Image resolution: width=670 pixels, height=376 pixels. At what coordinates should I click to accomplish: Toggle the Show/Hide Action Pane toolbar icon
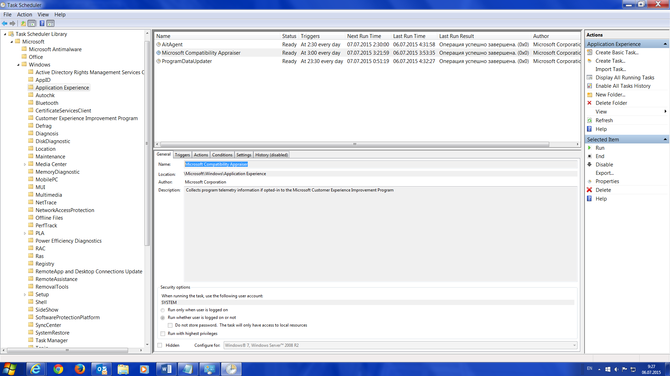[51, 23]
